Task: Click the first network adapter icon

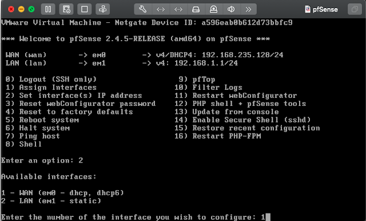Action: (x=161, y=9)
